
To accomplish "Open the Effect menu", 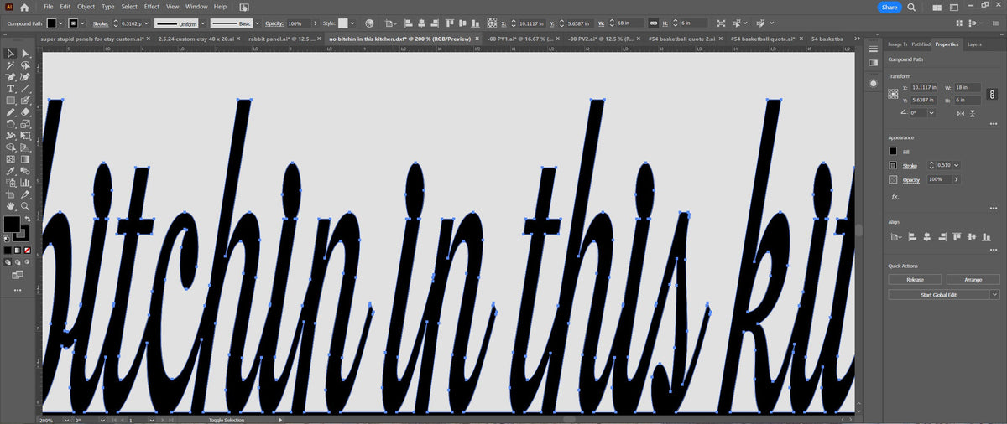I will pos(152,7).
